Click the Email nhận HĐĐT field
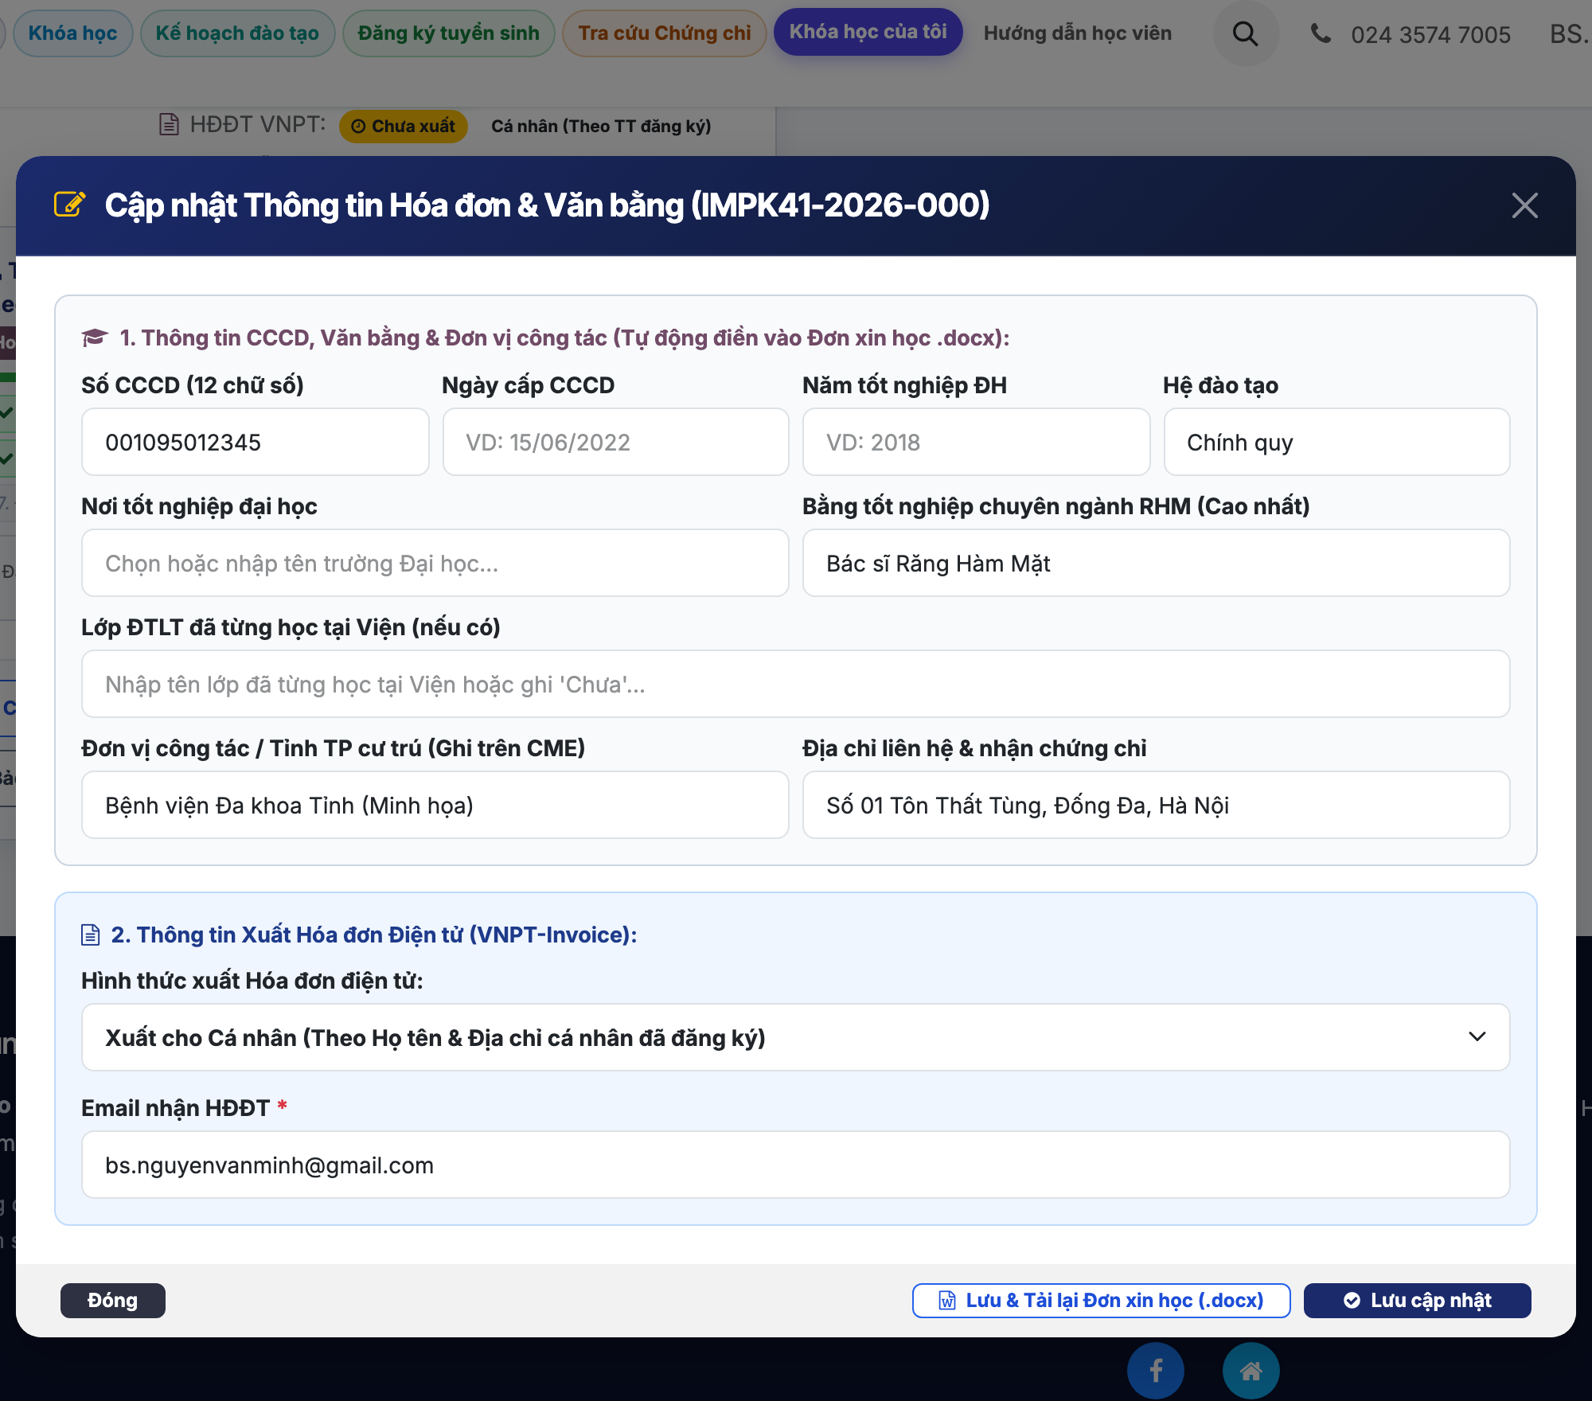This screenshot has height=1401, width=1592. pos(796,1165)
